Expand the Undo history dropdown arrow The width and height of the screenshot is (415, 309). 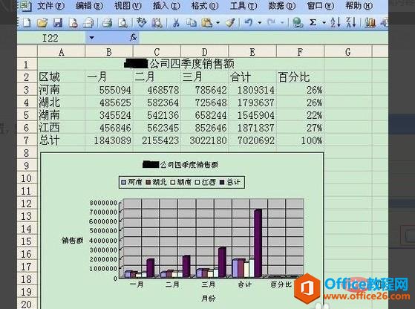[260, 23]
